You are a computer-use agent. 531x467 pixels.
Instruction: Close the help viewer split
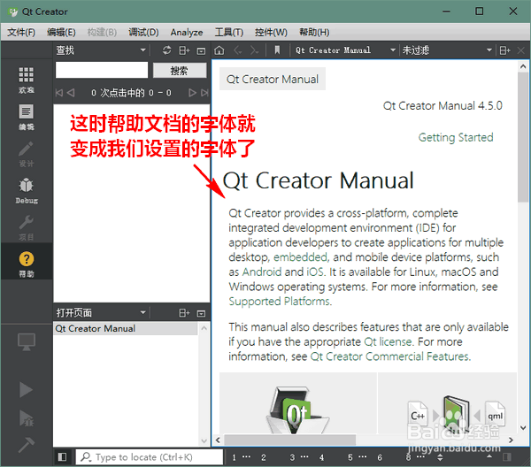click(521, 50)
